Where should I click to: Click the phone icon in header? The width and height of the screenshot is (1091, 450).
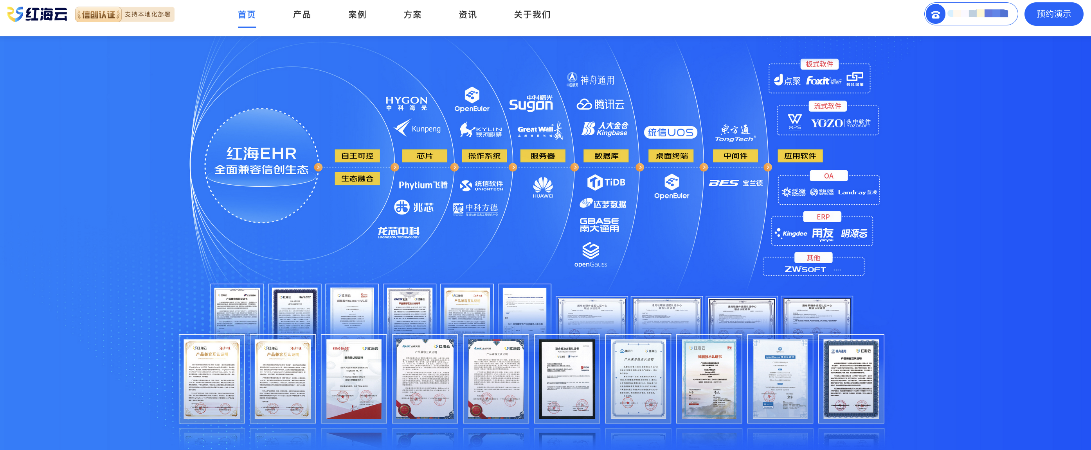(x=935, y=14)
